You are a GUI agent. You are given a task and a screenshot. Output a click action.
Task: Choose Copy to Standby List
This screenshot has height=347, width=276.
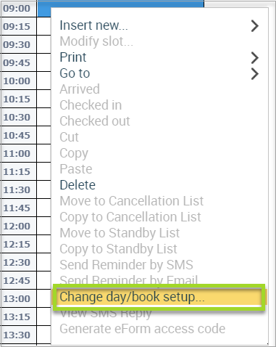point(118,249)
